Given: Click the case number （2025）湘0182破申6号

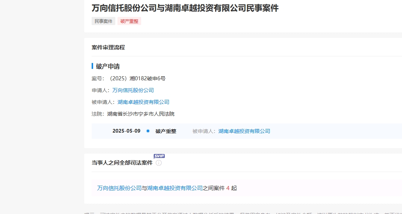Looking at the screenshot, I should point(137,78).
